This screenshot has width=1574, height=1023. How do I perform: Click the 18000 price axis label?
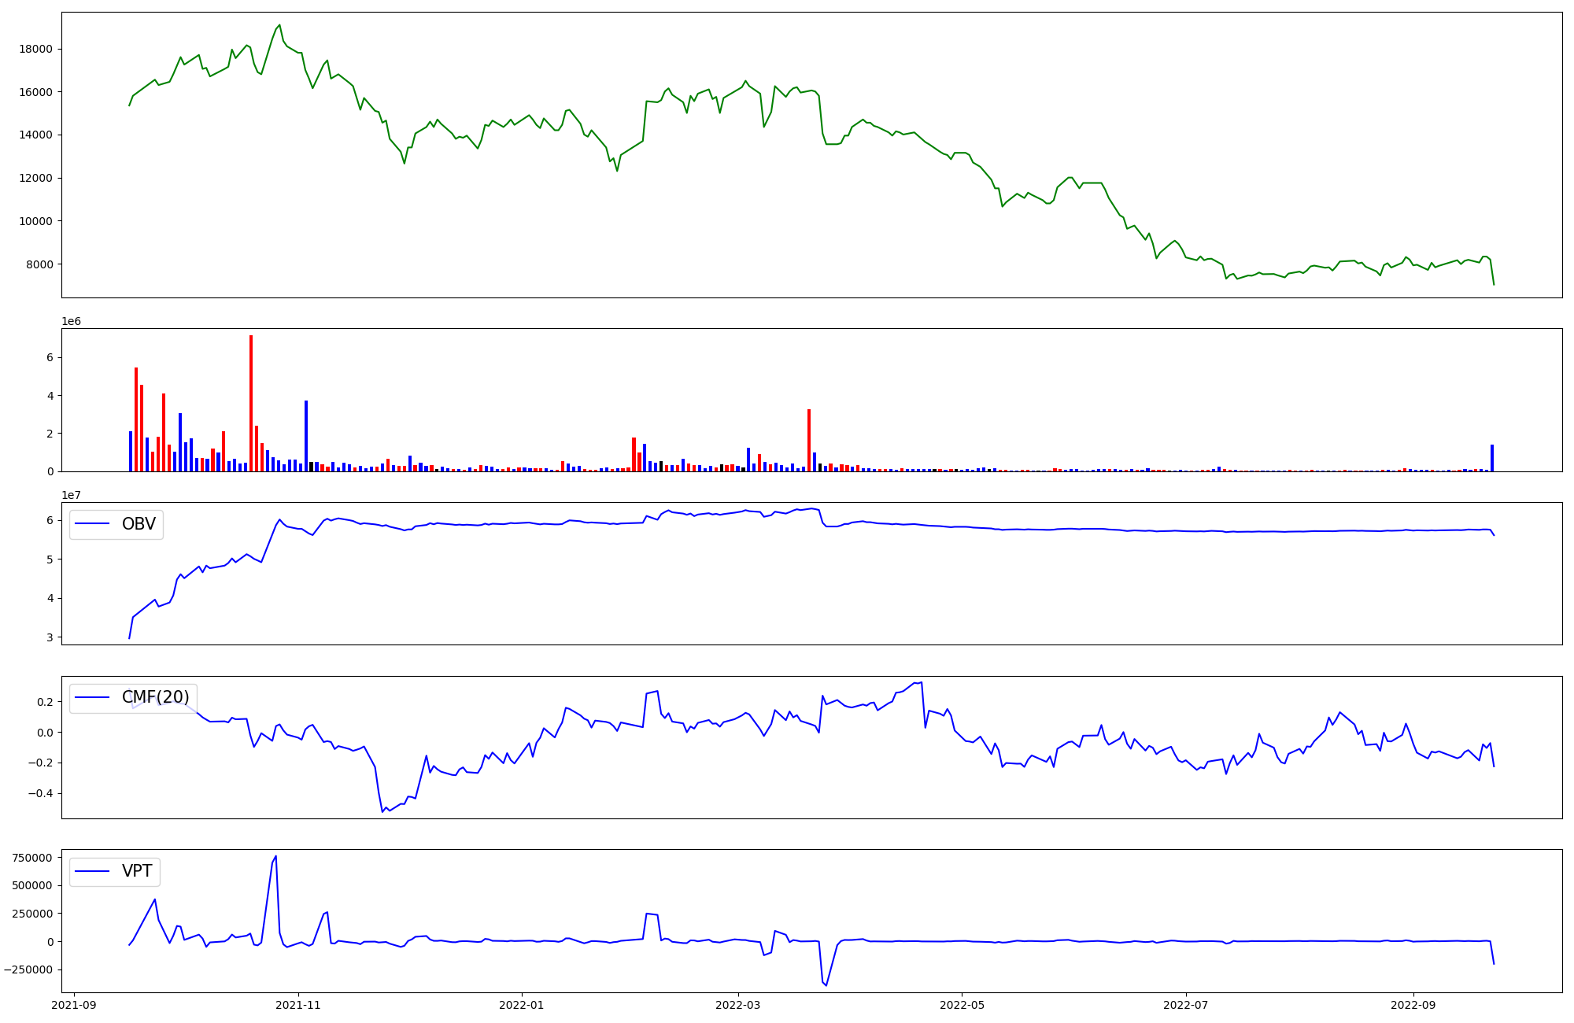coord(35,49)
